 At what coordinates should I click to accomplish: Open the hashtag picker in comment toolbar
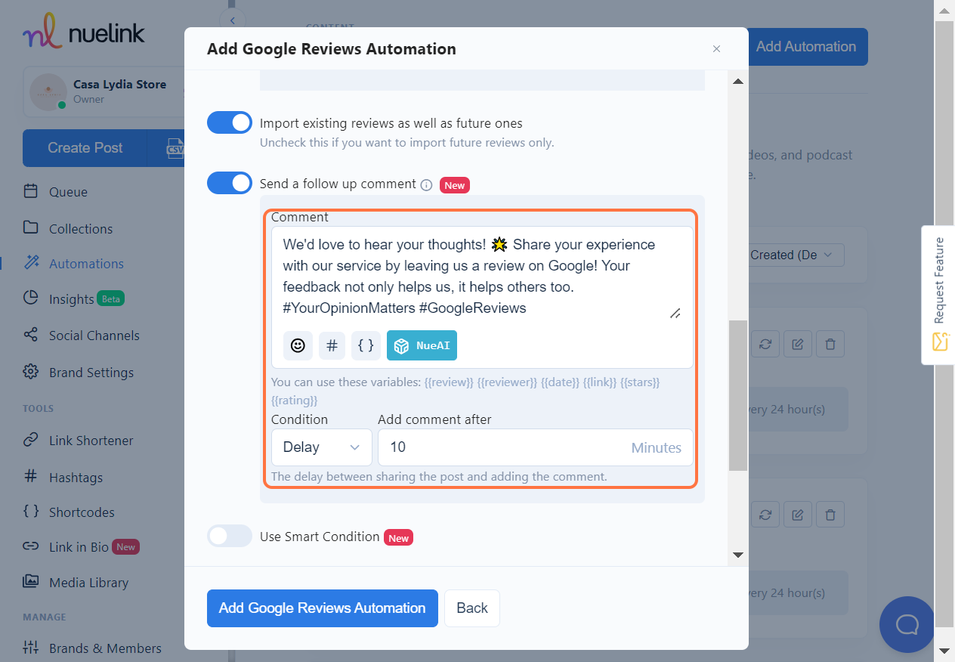pos(332,345)
